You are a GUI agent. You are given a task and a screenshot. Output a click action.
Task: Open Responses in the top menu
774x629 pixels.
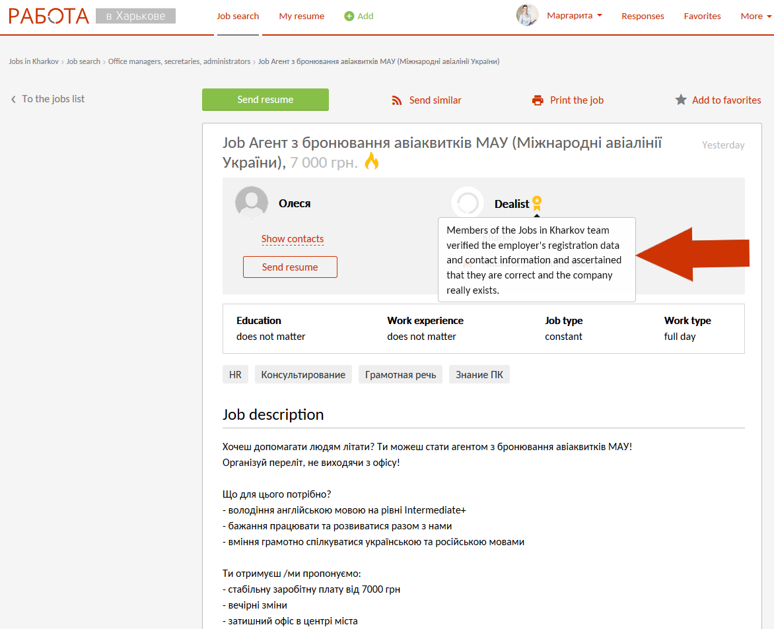643,17
